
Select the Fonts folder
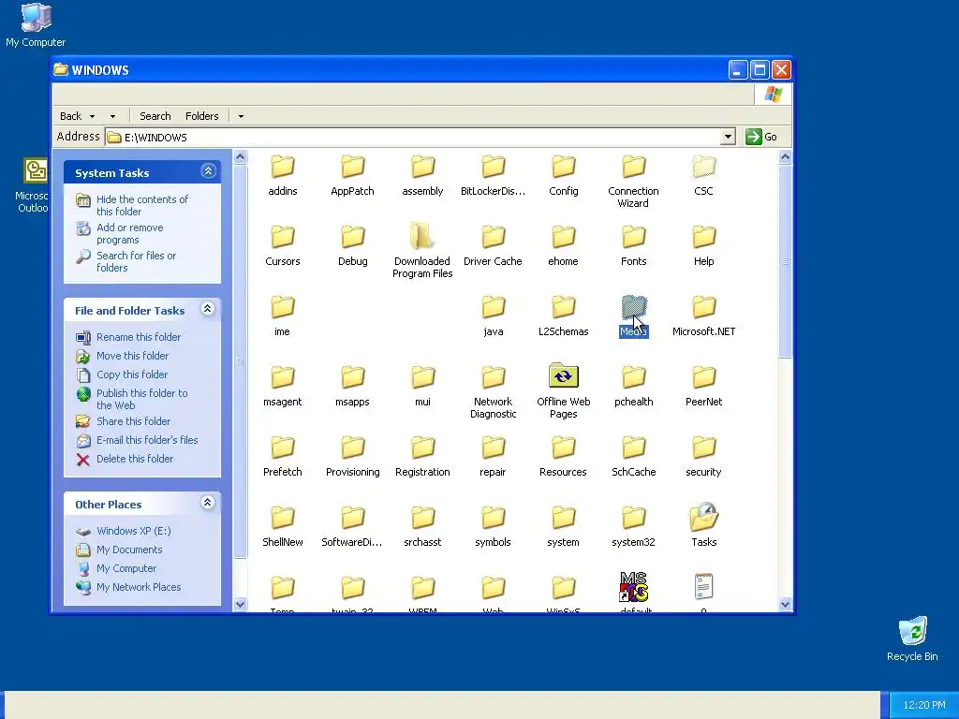pos(633,246)
